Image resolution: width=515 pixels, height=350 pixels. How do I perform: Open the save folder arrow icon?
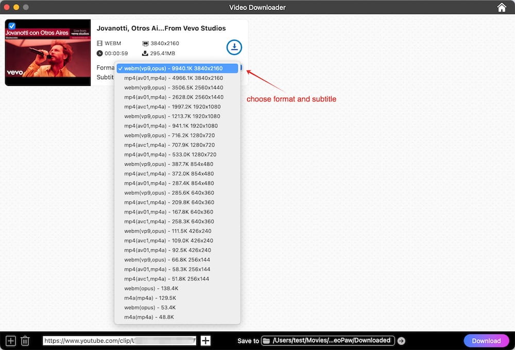(401, 341)
